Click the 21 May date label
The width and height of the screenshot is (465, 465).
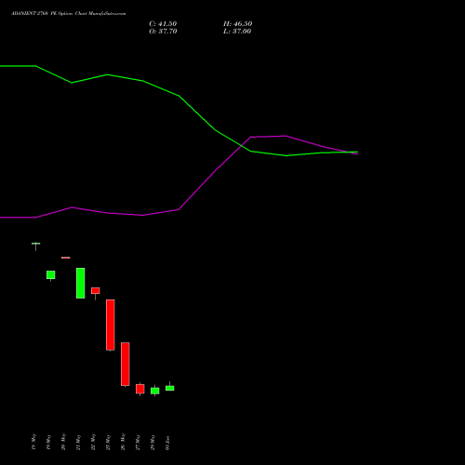tap(78, 442)
